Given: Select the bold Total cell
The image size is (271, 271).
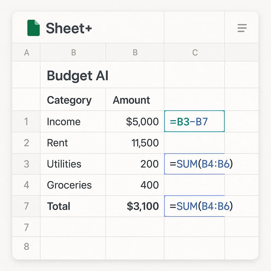Looking at the screenshot, I should (x=58, y=206).
